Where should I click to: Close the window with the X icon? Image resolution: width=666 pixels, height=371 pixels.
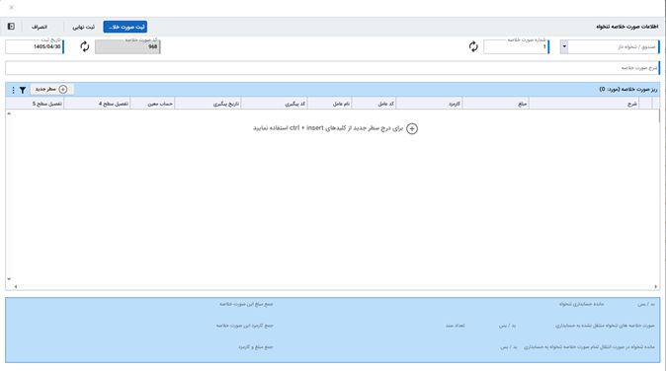pyautogui.click(x=12, y=7)
